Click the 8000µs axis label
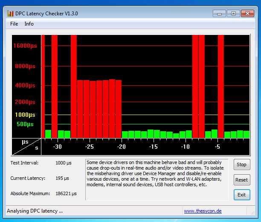Screen dimensions: 261x222 coord(25,66)
